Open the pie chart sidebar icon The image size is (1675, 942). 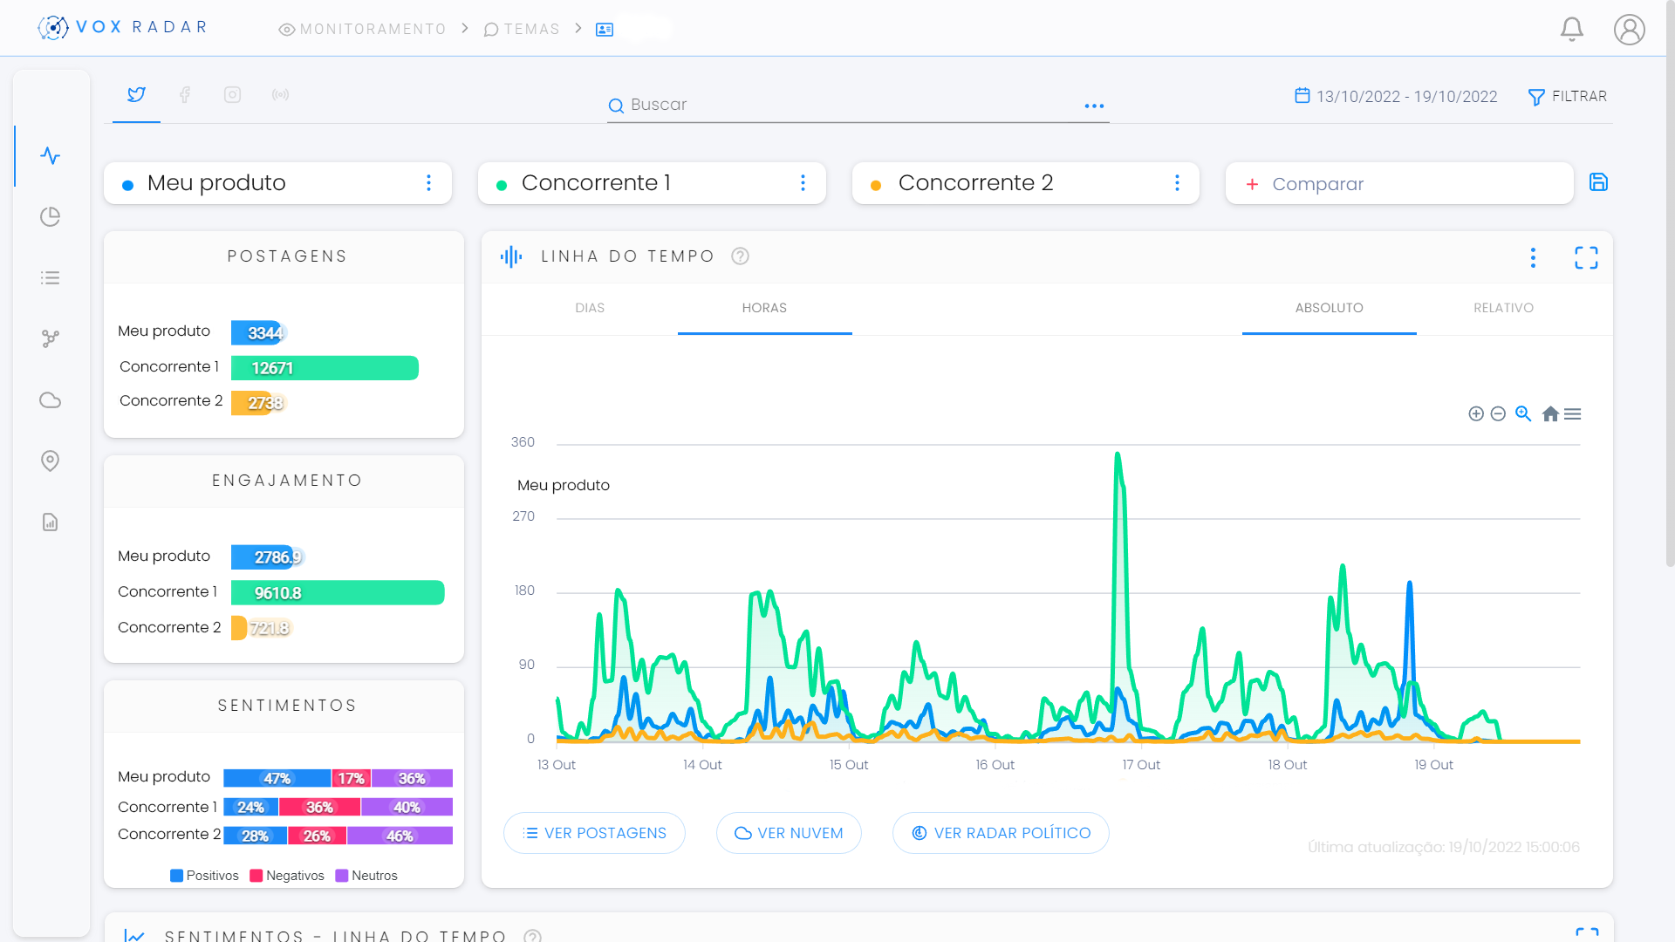point(51,216)
